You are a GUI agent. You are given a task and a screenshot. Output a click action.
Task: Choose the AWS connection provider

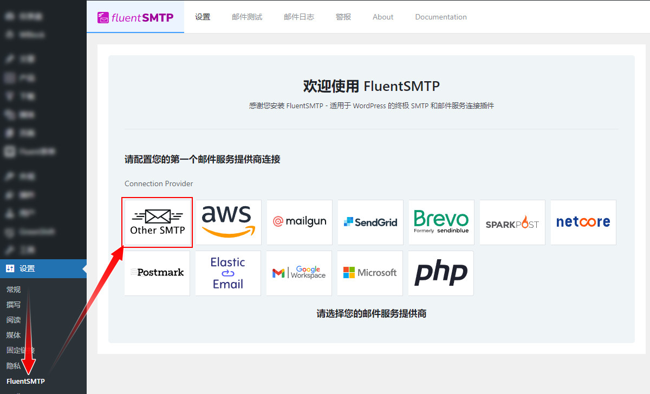coord(228,222)
